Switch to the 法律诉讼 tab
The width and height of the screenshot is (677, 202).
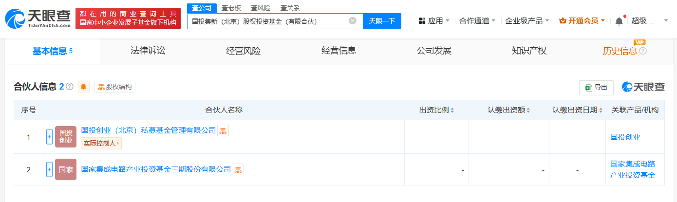148,51
